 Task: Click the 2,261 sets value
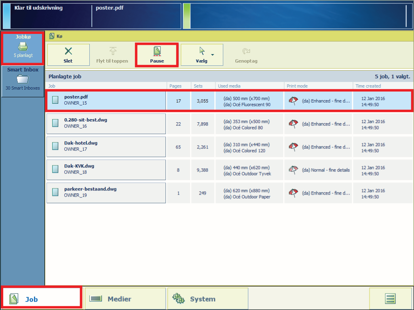pos(203,147)
